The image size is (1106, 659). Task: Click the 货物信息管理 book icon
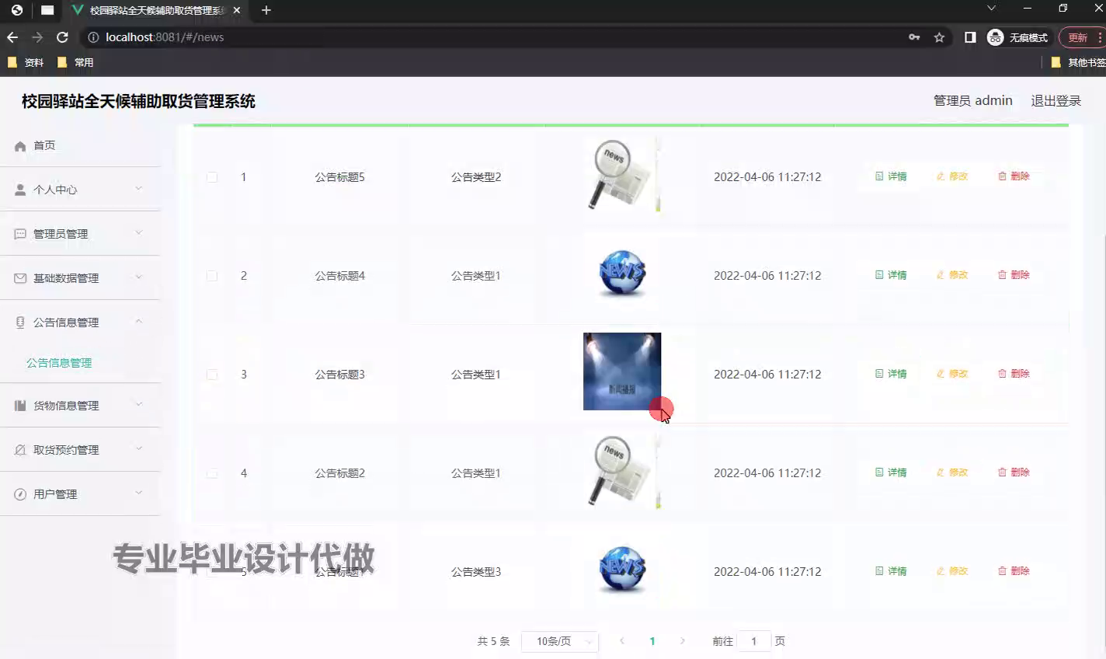click(20, 406)
